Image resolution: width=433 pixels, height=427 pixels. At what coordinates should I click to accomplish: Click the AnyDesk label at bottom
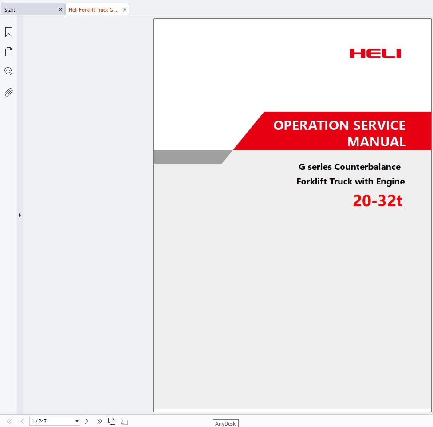(225, 423)
